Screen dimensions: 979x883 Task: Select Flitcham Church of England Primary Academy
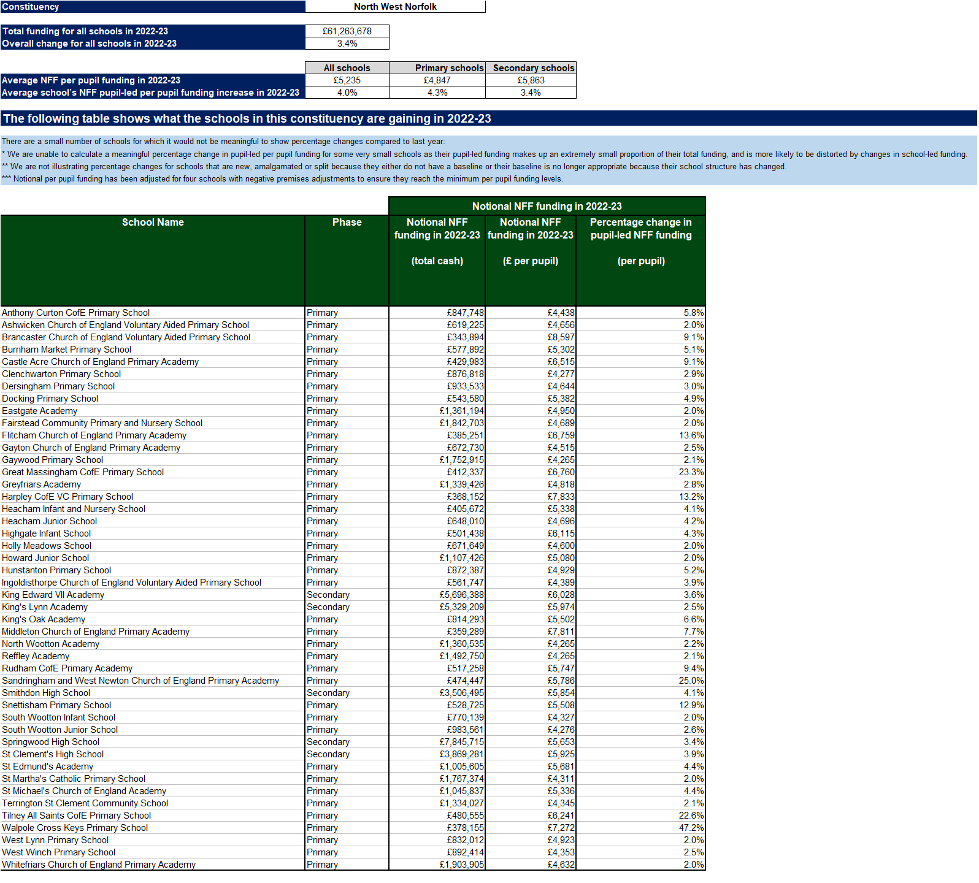(94, 435)
